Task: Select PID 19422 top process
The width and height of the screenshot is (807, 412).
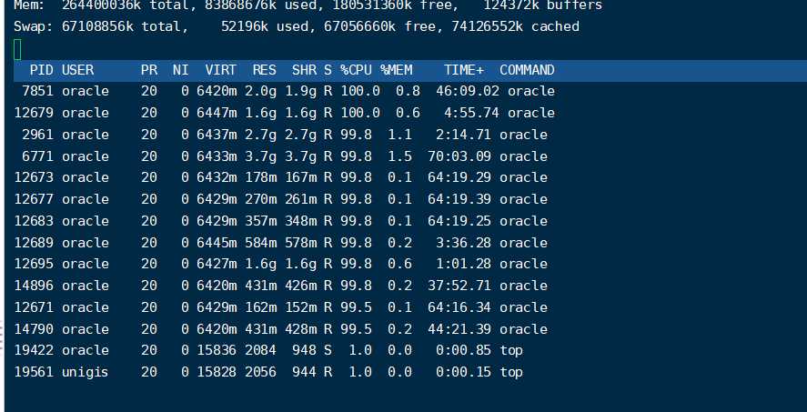Action: 268,350
